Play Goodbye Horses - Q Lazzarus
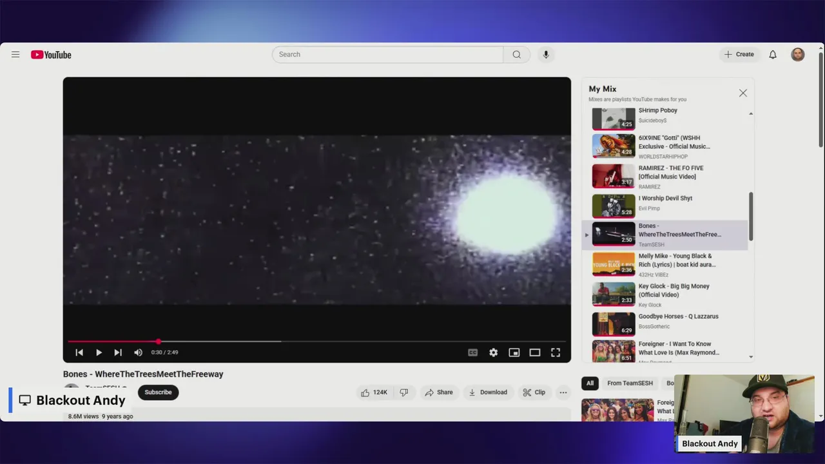Image resolution: width=825 pixels, height=464 pixels. pos(666,324)
